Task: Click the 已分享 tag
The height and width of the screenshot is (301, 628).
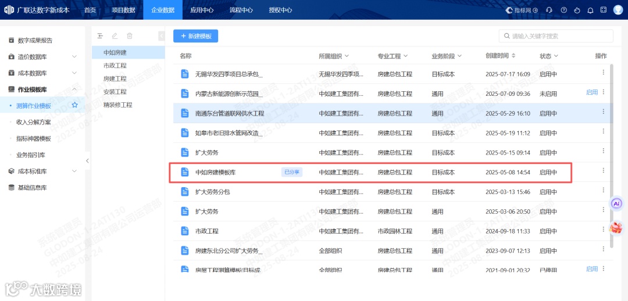Action: click(x=291, y=172)
